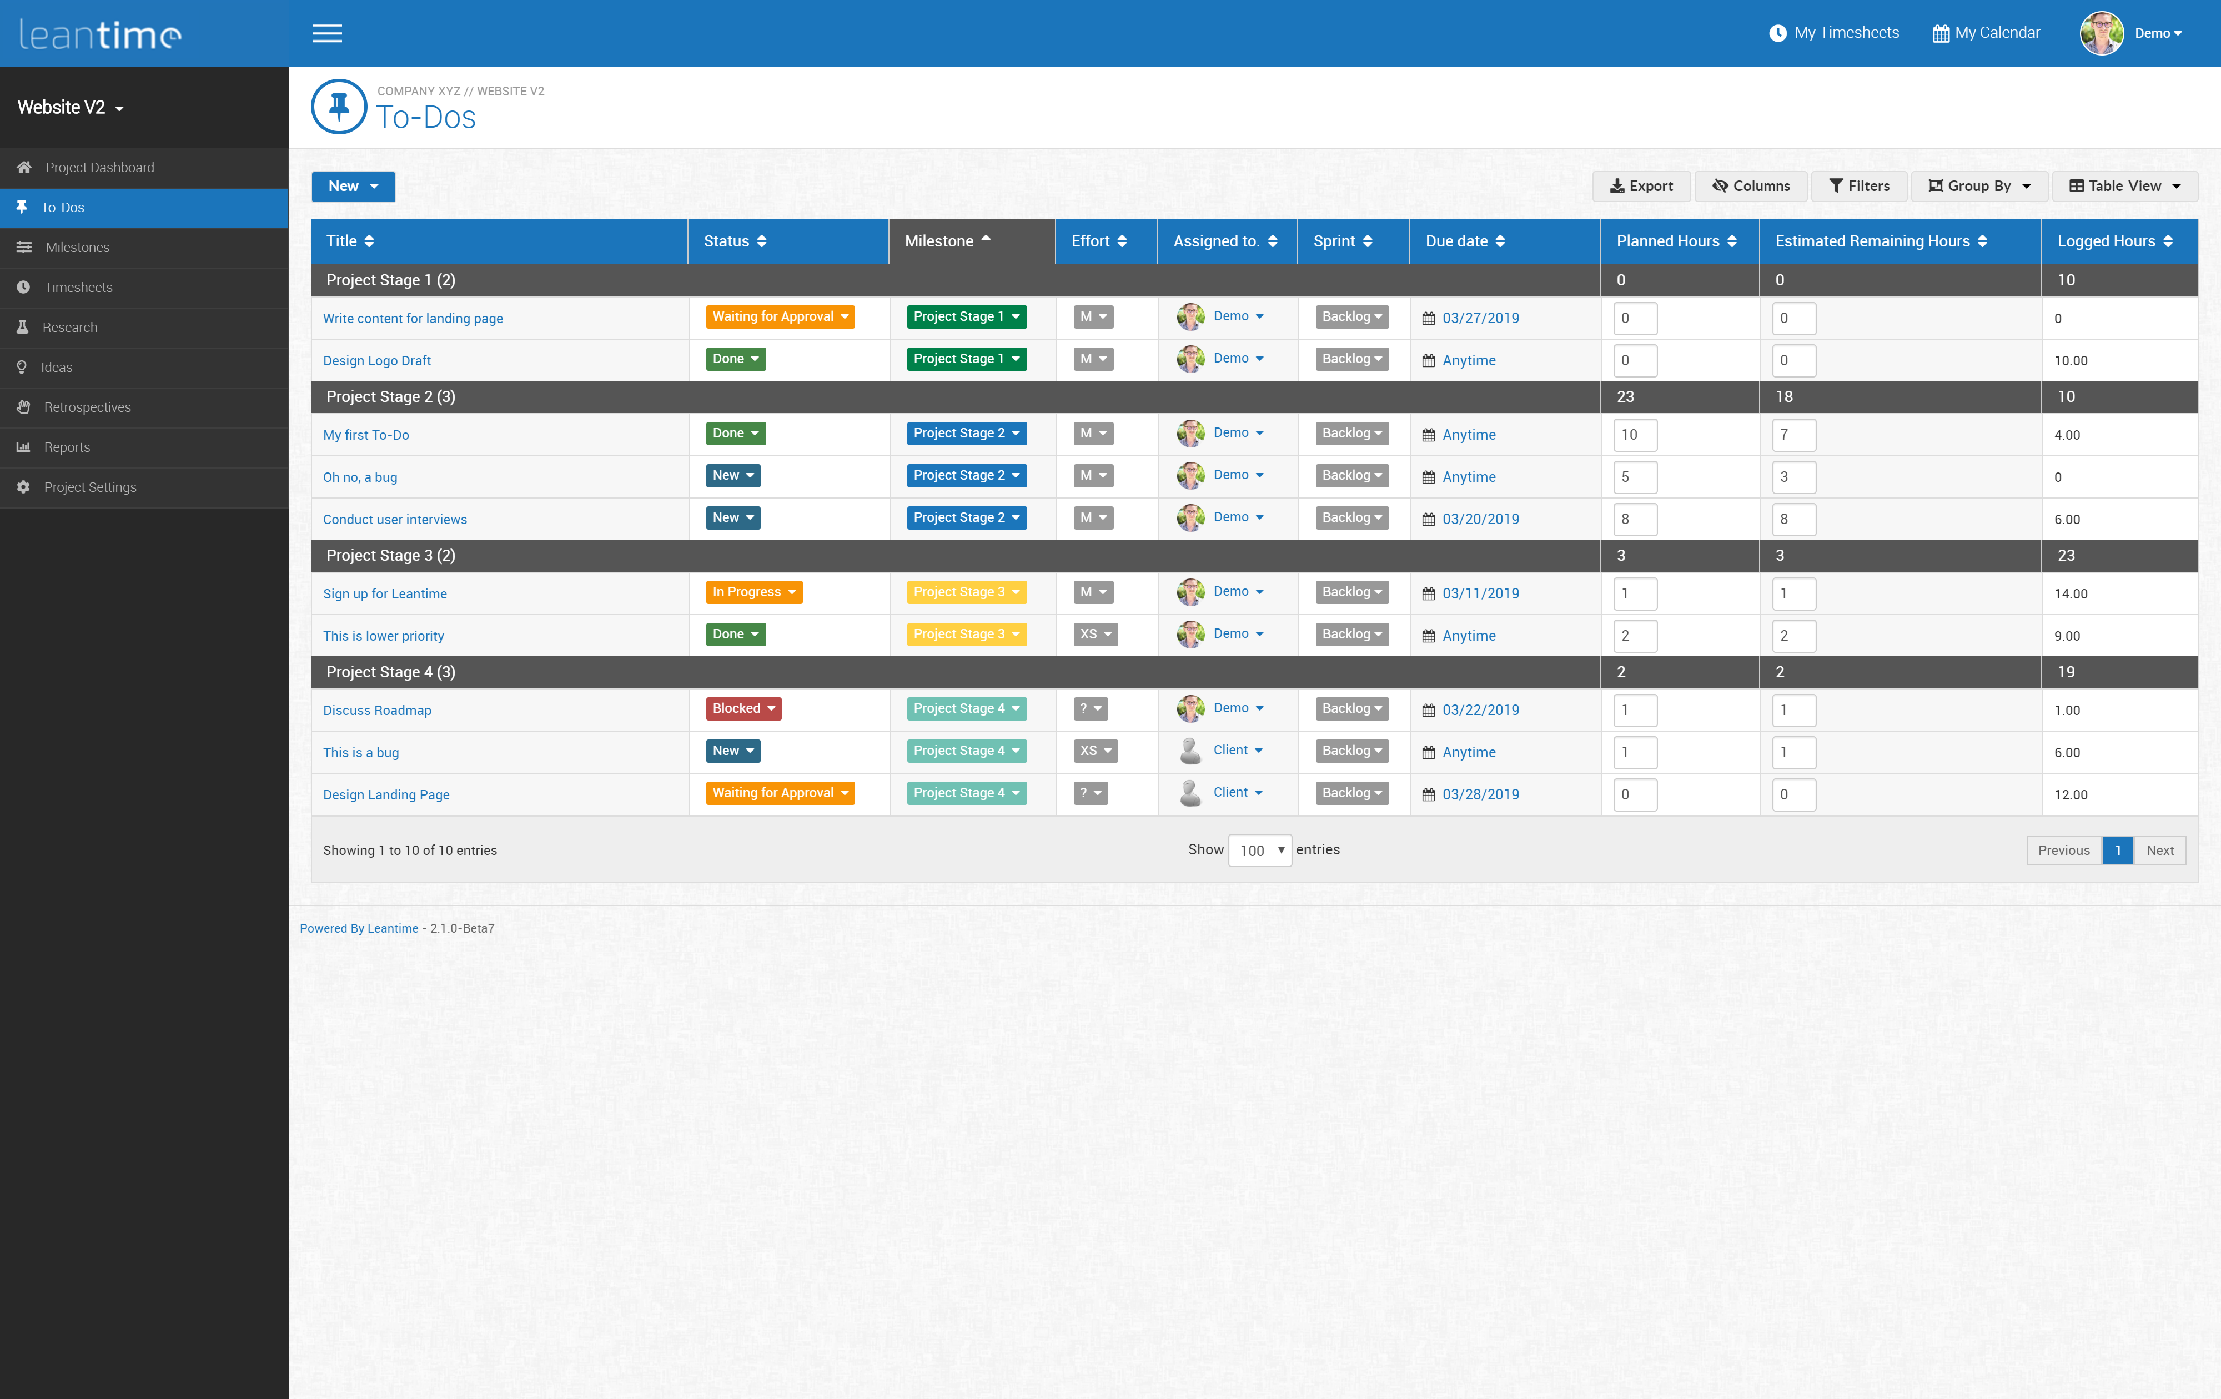Image resolution: width=2221 pixels, height=1399 pixels.
Task: Click the Ideas lightbulb icon in sidebar
Action: pyautogui.click(x=22, y=367)
